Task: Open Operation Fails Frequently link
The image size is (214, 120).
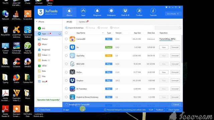Action: point(48,100)
